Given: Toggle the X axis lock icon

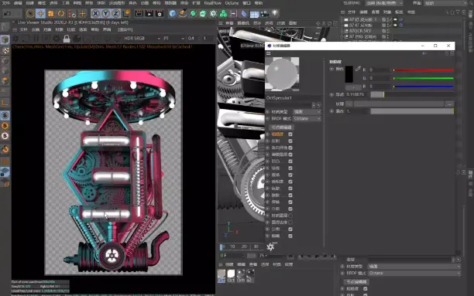Looking at the screenshot, I should 95,14.
